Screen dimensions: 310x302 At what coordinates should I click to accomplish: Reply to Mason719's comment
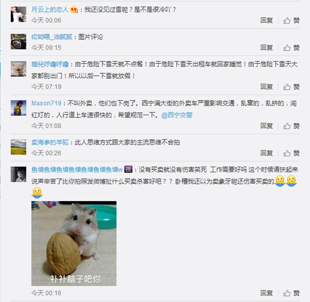click(267, 126)
